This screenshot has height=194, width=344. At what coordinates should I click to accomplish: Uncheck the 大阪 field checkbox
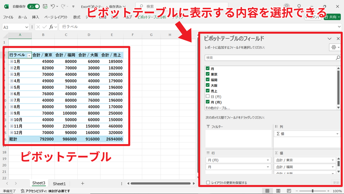point(208,85)
